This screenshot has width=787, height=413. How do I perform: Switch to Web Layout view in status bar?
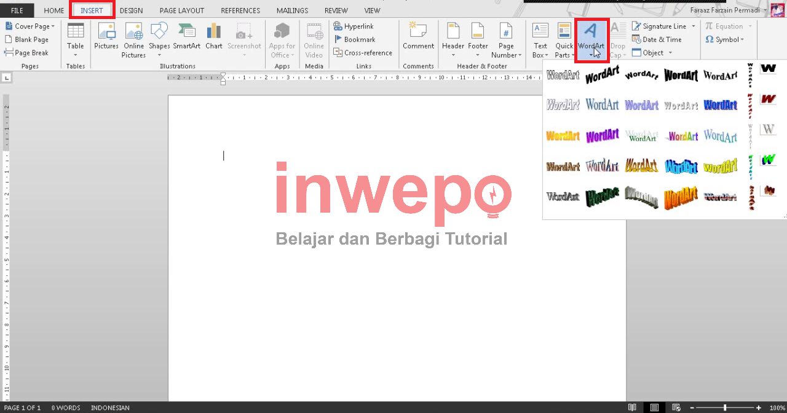tap(676, 407)
